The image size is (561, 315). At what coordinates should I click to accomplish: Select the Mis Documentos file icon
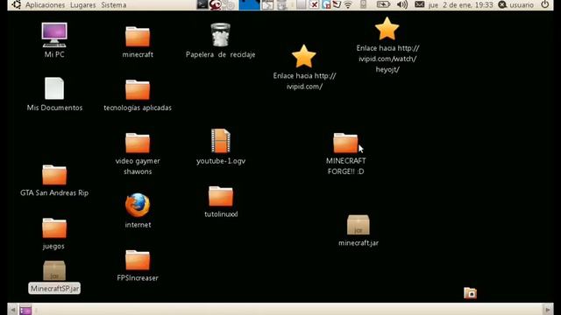pyautogui.click(x=54, y=88)
